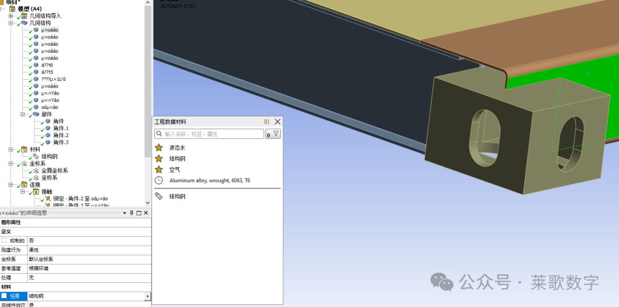
Task: Select 液态水 from favorite materials
Action: [x=177, y=148]
